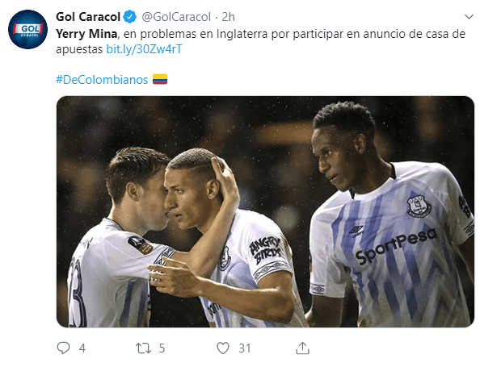Click the blue verified badge
This screenshot has width=480, height=367.
130,17
